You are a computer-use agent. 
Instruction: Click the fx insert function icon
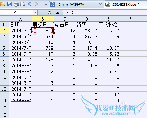pyautogui.click(x=57, y=13)
